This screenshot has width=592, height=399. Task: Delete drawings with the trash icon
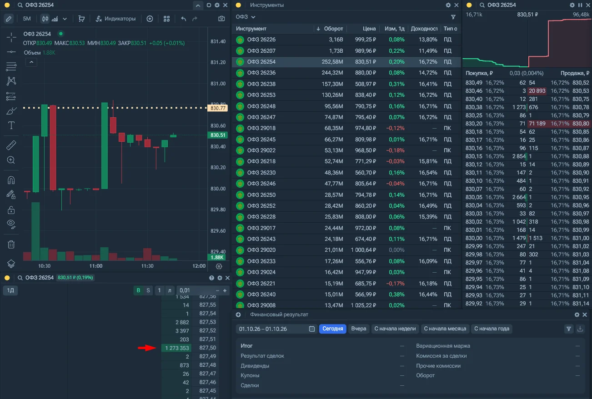11,244
